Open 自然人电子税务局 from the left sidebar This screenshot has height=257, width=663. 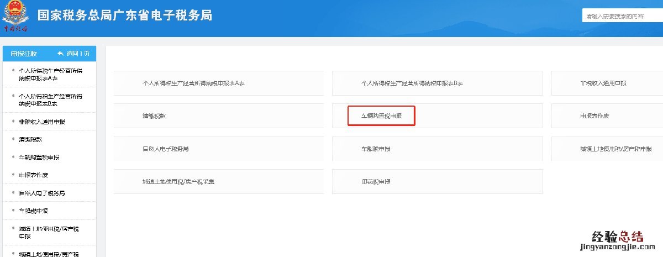(x=42, y=193)
